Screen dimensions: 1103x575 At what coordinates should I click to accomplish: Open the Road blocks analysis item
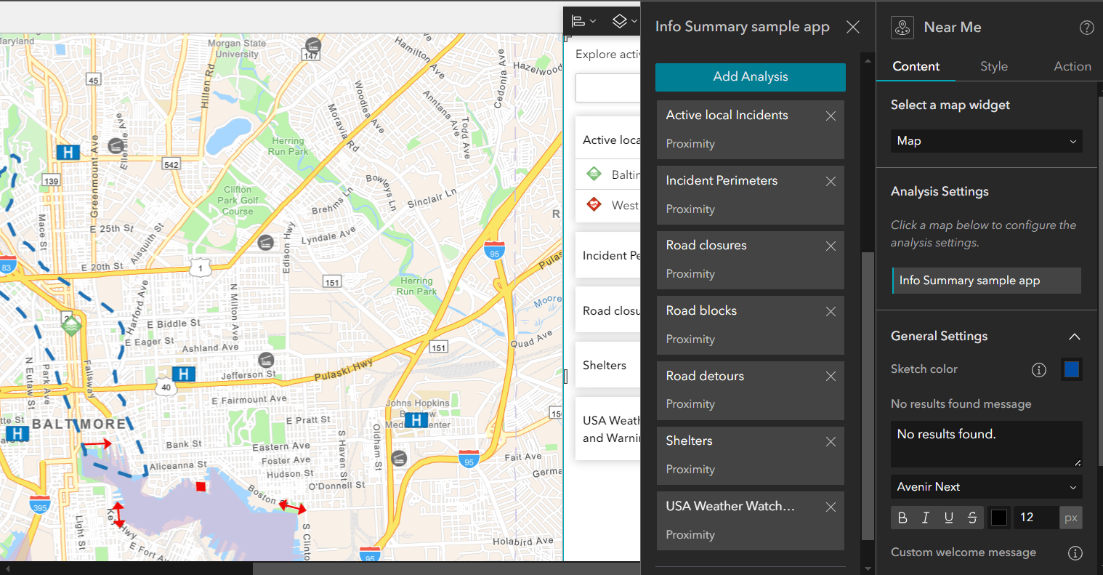(750, 325)
